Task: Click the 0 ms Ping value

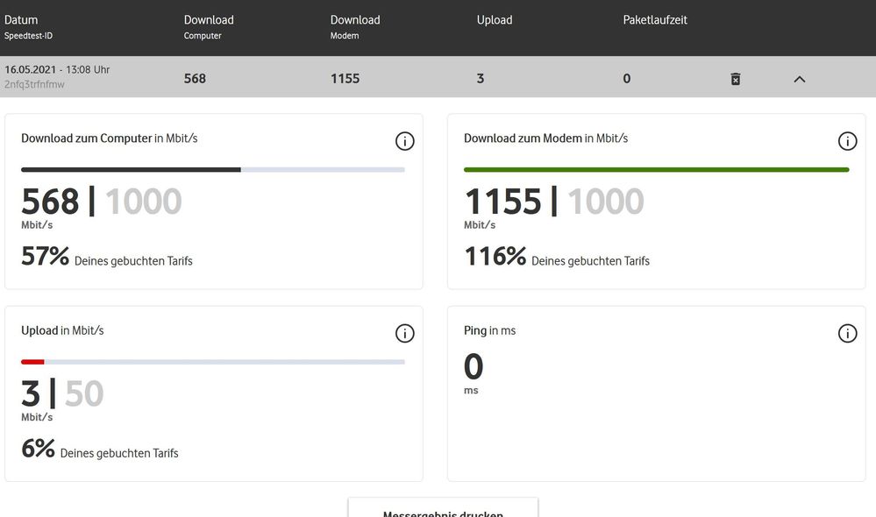Action: click(474, 369)
